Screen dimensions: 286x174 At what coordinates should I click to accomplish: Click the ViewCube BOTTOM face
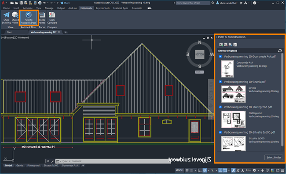(x=200, y=54)
